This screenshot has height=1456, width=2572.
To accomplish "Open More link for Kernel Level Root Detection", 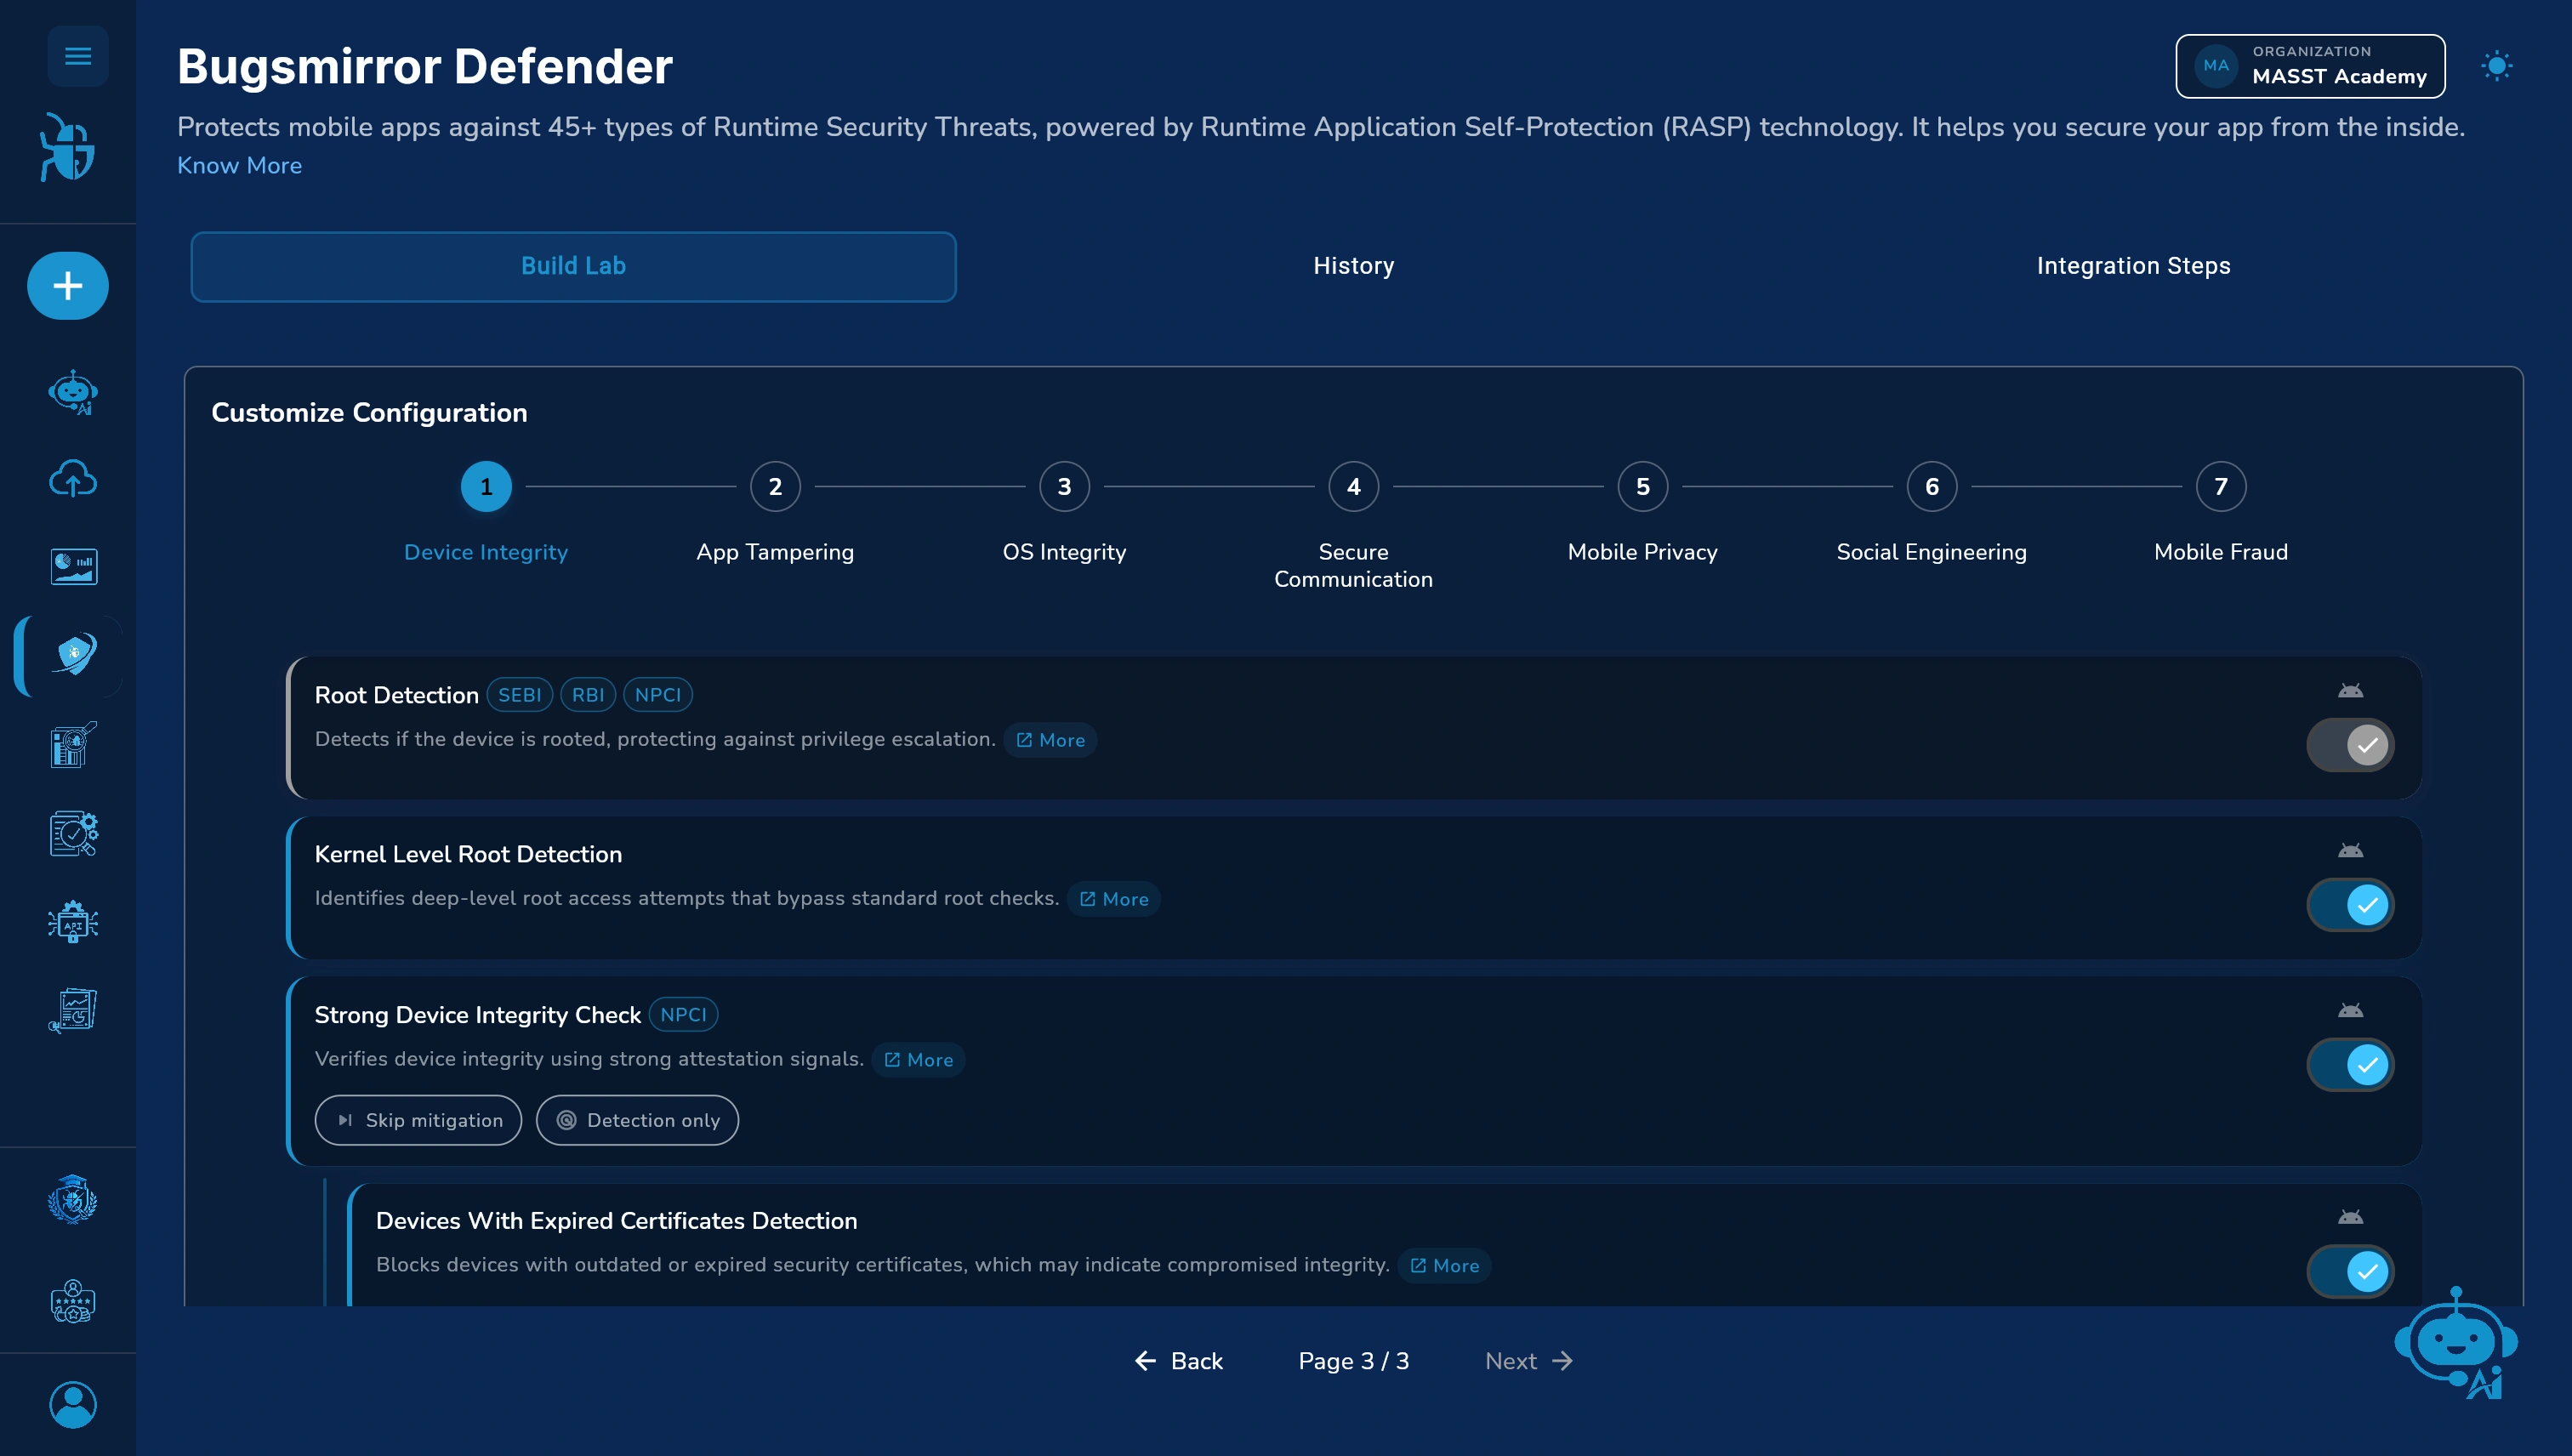I will (1114, 900).
